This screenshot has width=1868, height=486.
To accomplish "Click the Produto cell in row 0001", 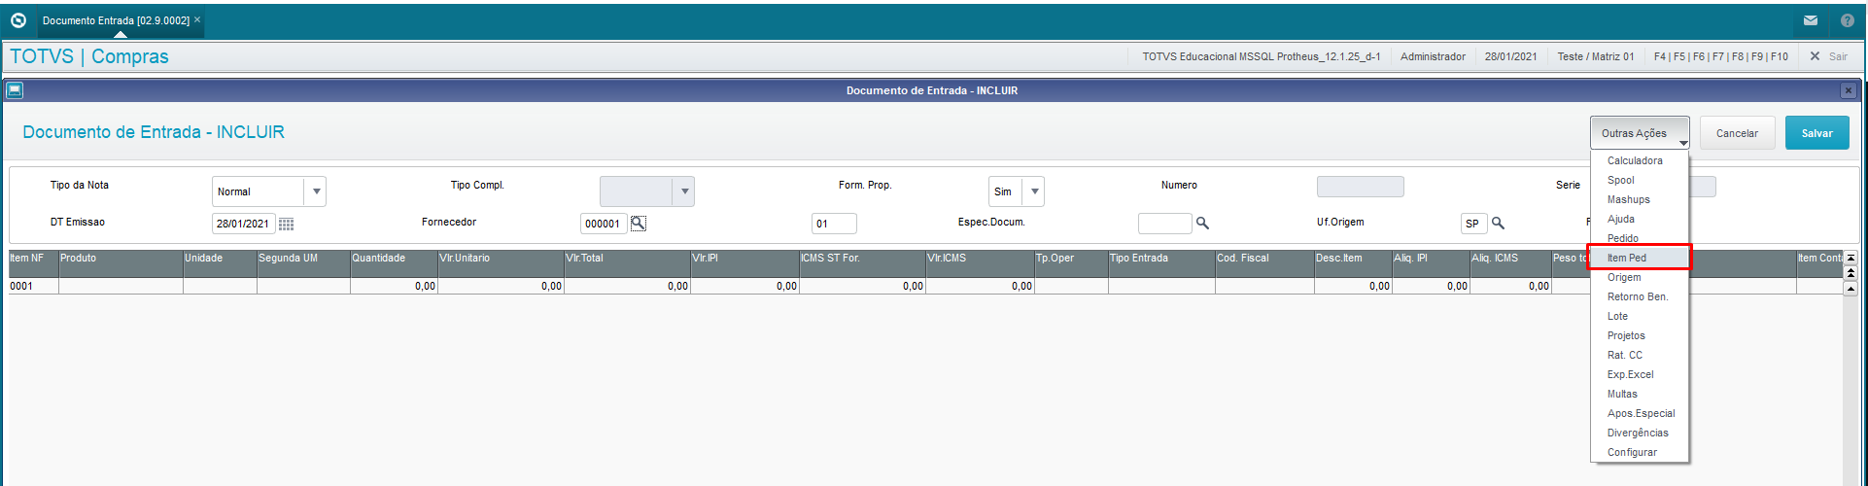I will click(121, 286).
